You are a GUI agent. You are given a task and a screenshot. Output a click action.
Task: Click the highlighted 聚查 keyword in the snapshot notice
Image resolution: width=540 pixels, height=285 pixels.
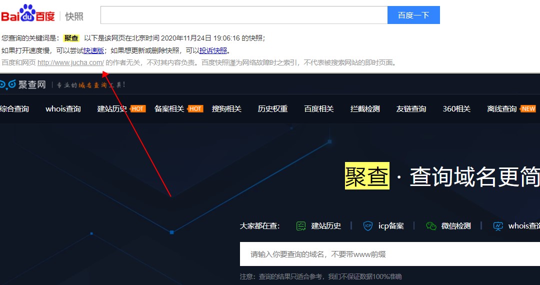[x=71, y=38]
